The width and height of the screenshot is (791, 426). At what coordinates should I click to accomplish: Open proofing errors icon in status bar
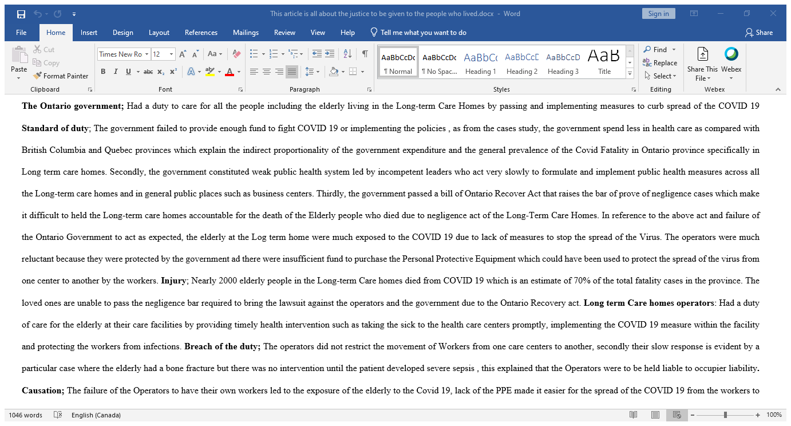57,415
